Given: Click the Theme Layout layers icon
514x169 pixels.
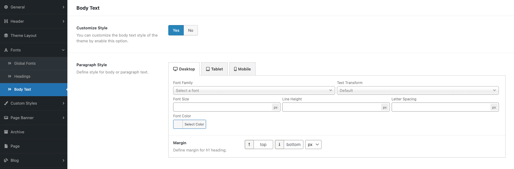Looking at the screenshot, I should point(6,35).
